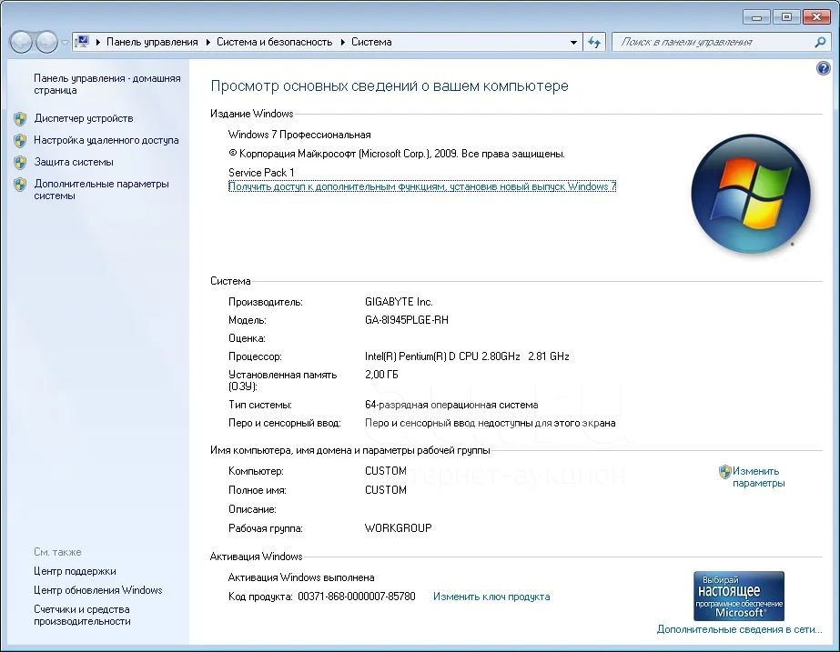Click the GIGABYTE Inc. manufacturer value
The image size is (840, 652).
coord(399,302)
